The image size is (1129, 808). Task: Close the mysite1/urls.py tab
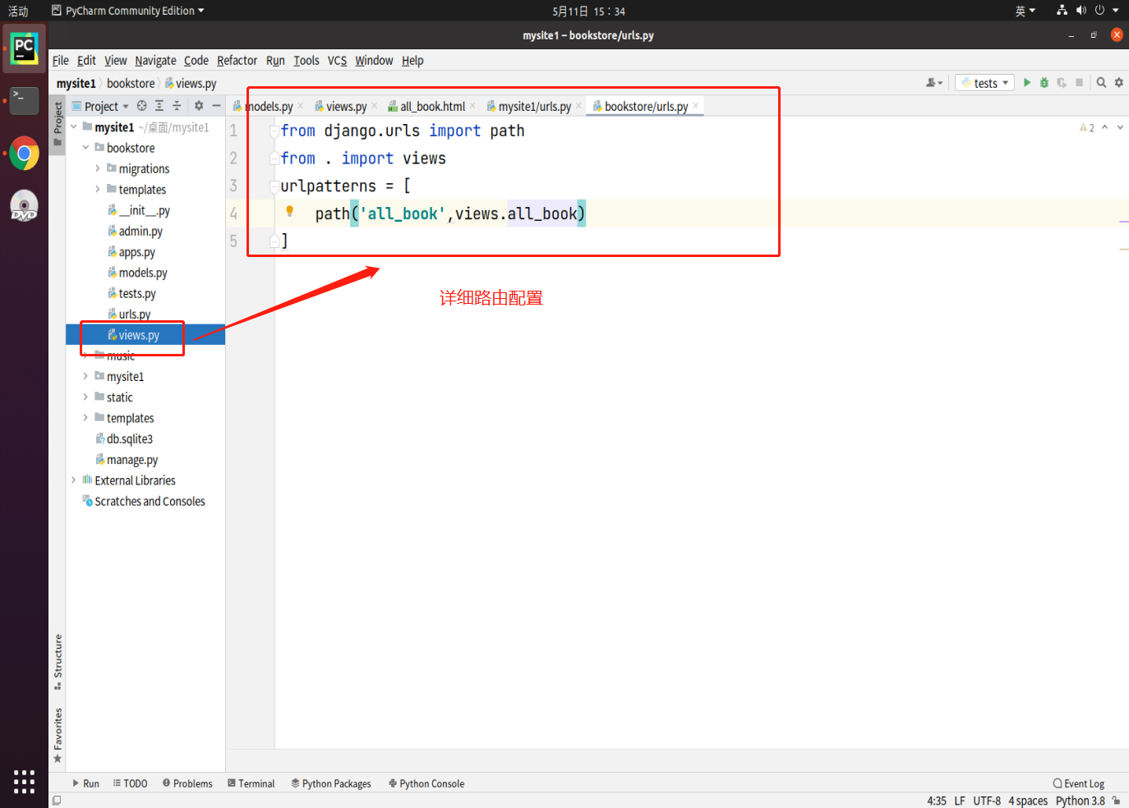click(578, 106)
